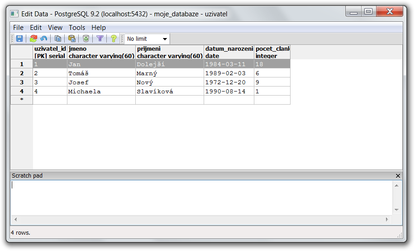The height and width of the screenshot is (251, 415).
Task: Open the Tools menu
Action: (x=77, y=28)
